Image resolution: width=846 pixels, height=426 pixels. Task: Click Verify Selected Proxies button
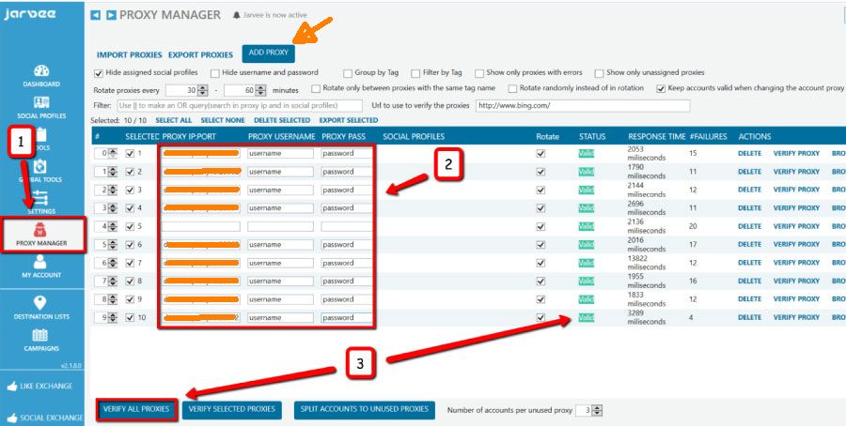point(232,409)
